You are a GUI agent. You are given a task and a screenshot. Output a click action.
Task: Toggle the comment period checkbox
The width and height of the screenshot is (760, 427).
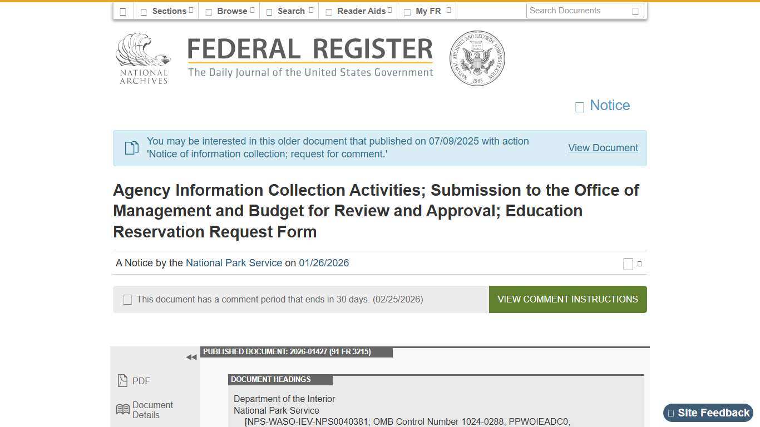[127, 299]
